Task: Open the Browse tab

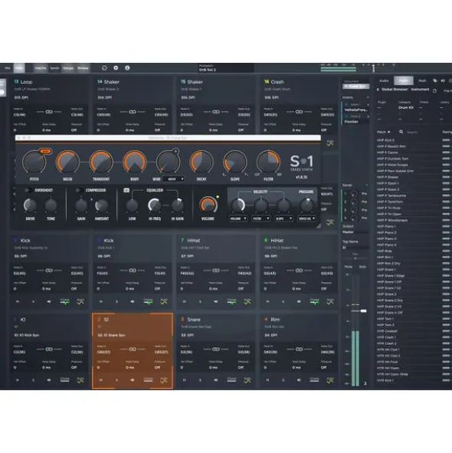Action: pyautogui.click(x=83, y=68)
